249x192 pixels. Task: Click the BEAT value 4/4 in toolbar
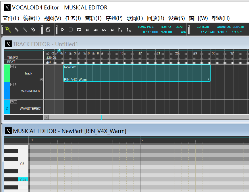pos(183,32)
